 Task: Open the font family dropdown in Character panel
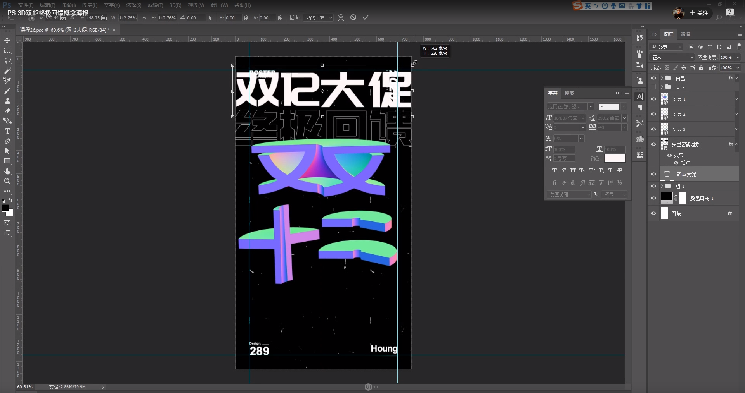point(591,106)
